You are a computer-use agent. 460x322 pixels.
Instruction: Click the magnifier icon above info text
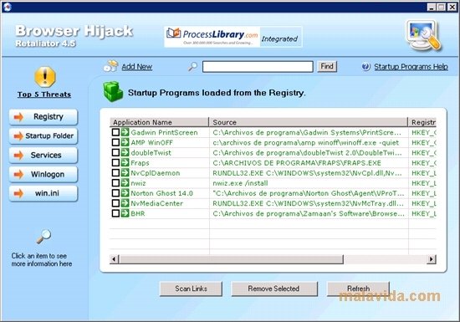click(43, 237)
